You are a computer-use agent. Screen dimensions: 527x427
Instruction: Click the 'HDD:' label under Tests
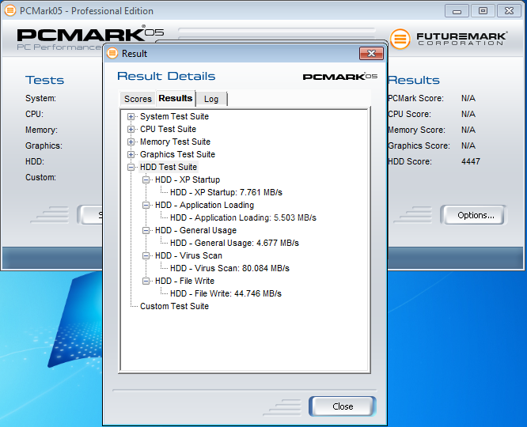pyautogui.click(x=35, y=161)
